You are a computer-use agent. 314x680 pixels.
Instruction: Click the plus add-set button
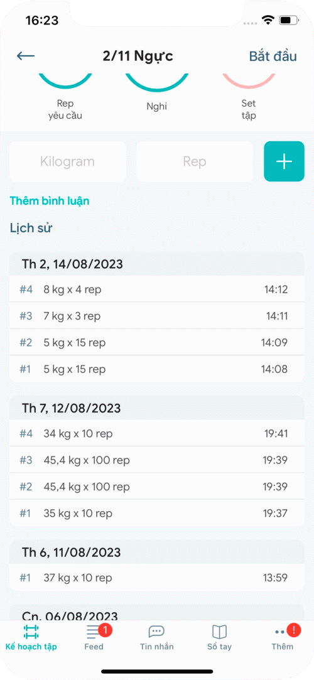284,161
